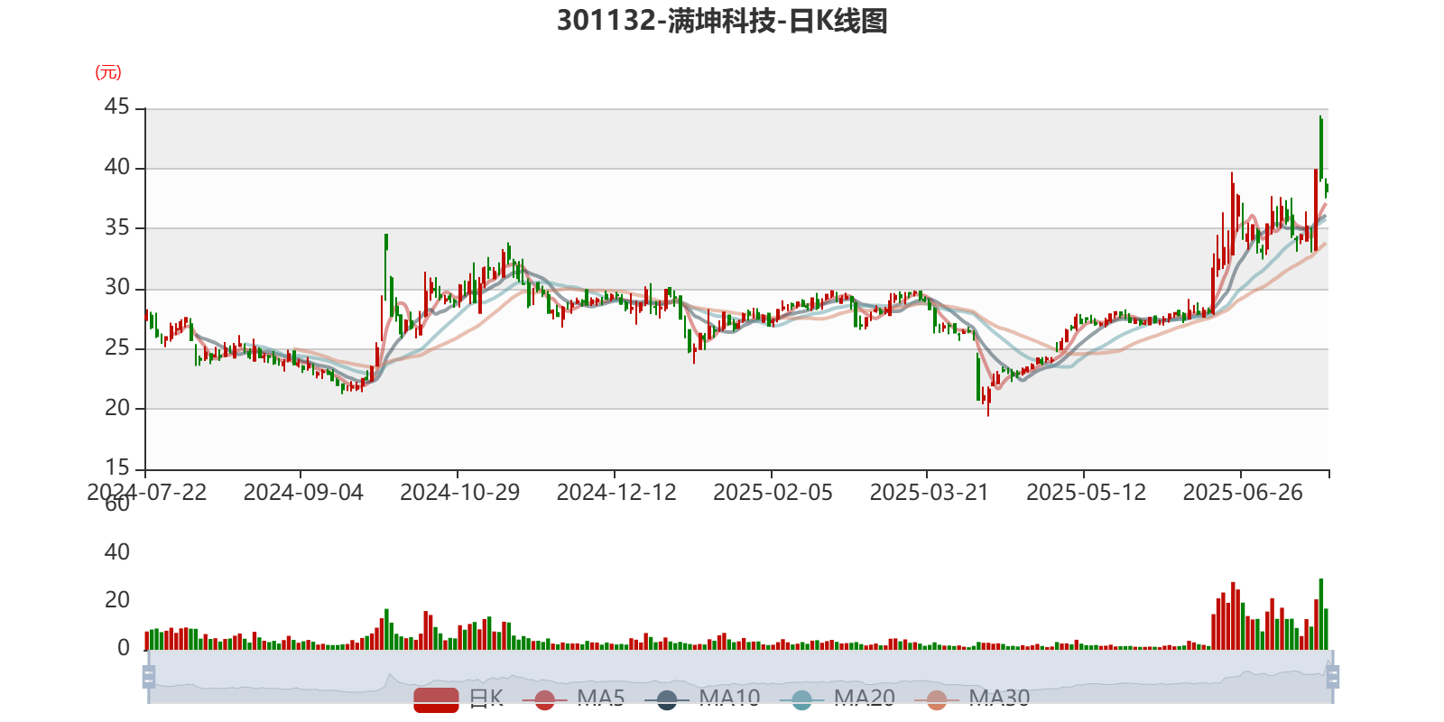Click the 40 volume axis label
The height and width of the screenshot is (722, 1444).
(116, 552)
